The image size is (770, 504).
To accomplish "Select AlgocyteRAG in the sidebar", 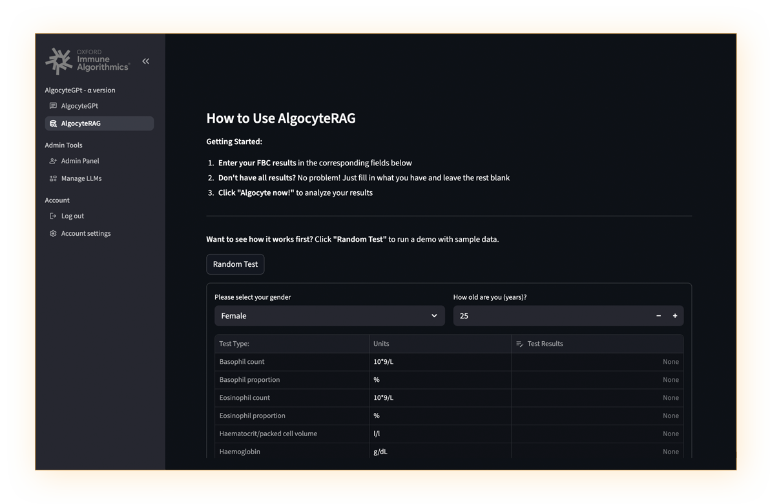I will pyautogui.click(x=99, y=123).
